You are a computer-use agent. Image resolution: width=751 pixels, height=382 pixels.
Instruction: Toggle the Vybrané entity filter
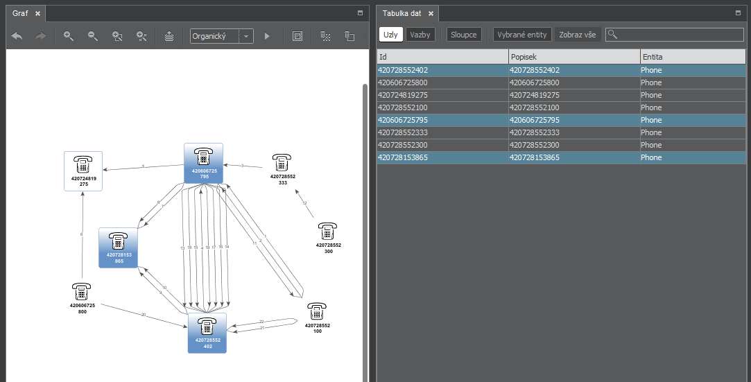tap(523, 35)
